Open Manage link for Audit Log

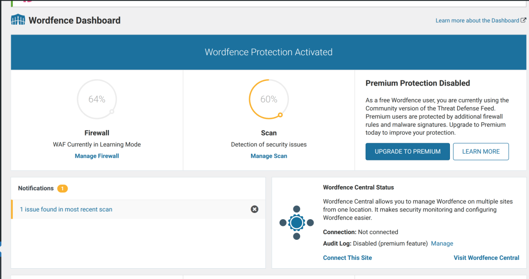(442, 243)
